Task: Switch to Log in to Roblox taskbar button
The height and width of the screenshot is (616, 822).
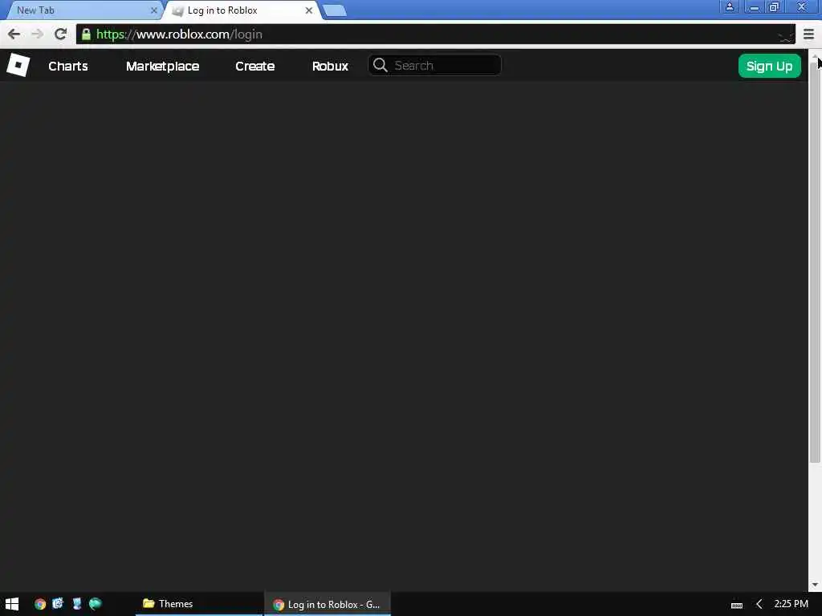Action: tap(328, 605)
